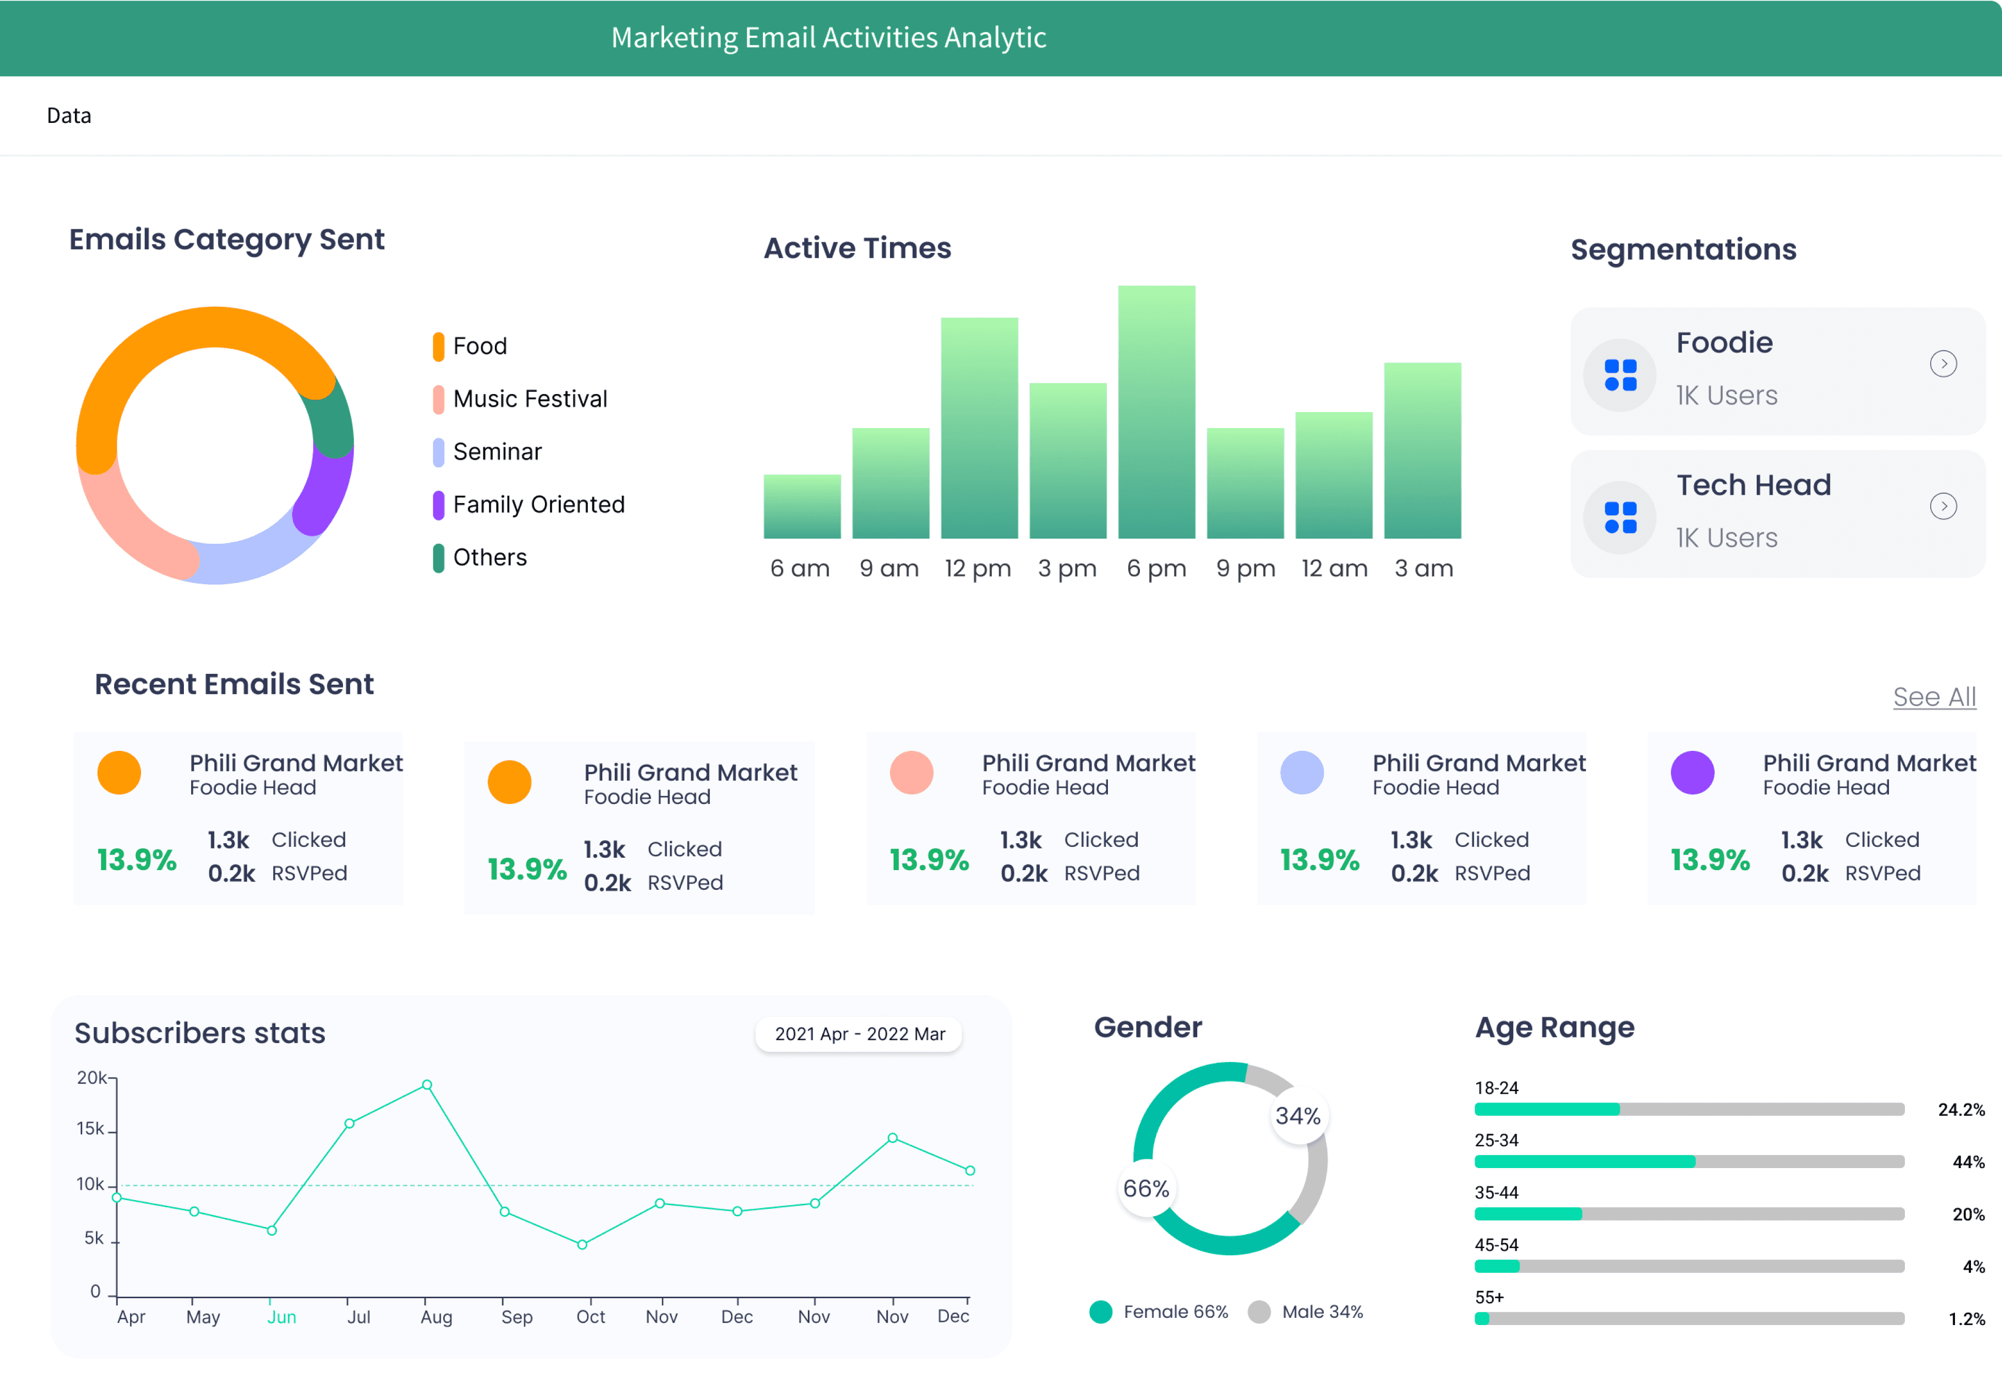This screenshot has height=1386, width=2002.
Task: Click the lavender circle email card icon
Action: point(1301,772)
